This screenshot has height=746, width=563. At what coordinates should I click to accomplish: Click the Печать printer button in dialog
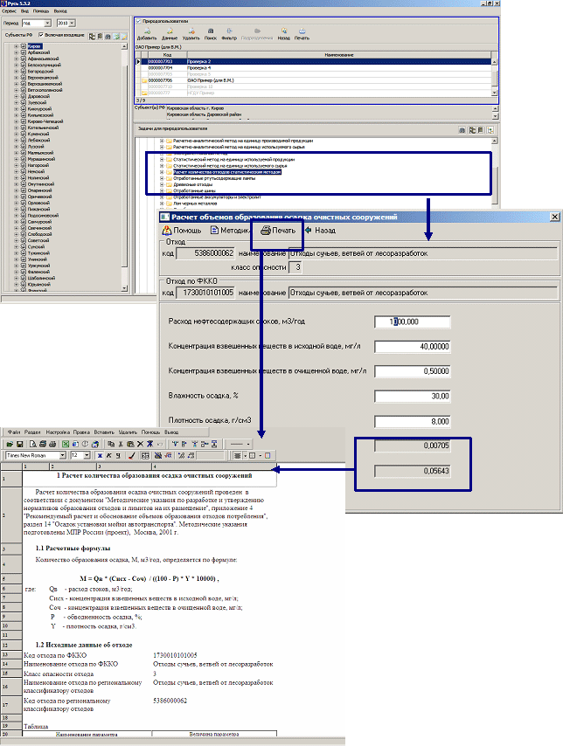pos(278,231)
